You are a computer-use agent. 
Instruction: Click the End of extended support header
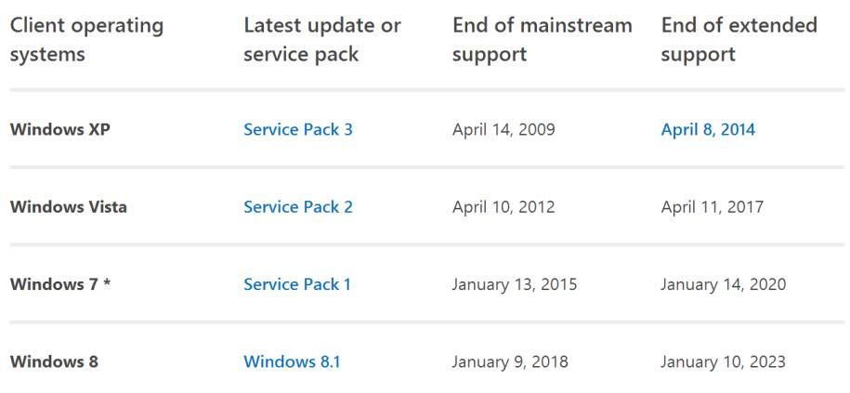(x=739, y=40)
